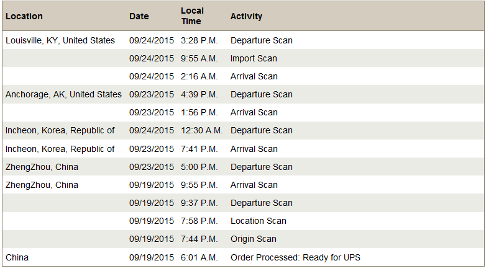The width and height of the screenshot is (486, 271).
Task: Click the Anchorage, AK, United States cell
Action: click(x=63, y=94)
